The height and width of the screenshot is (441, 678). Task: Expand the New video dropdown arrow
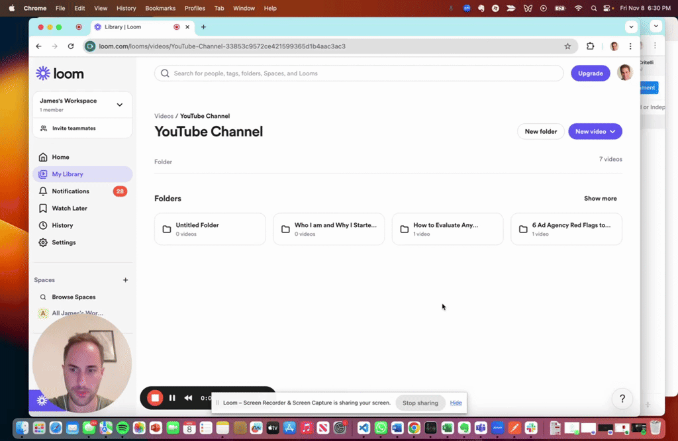click(612, 131)
